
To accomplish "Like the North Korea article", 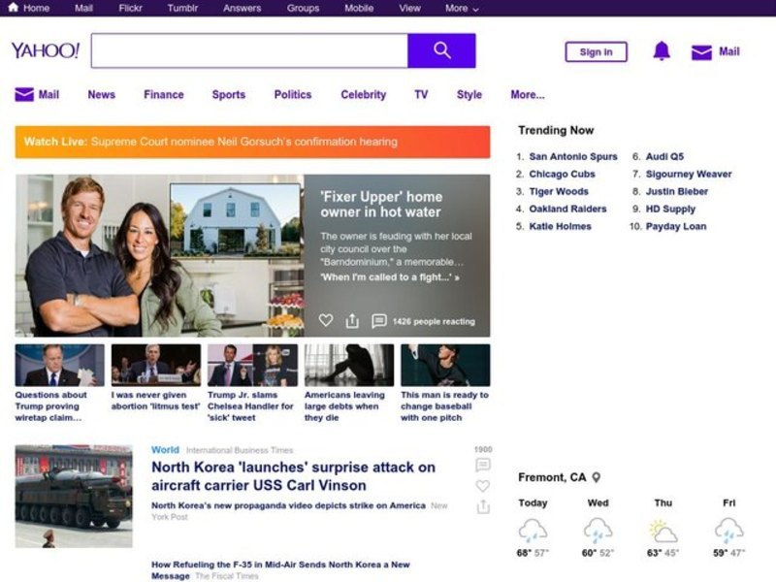I will pyautogui.click(x=483, y=486).
